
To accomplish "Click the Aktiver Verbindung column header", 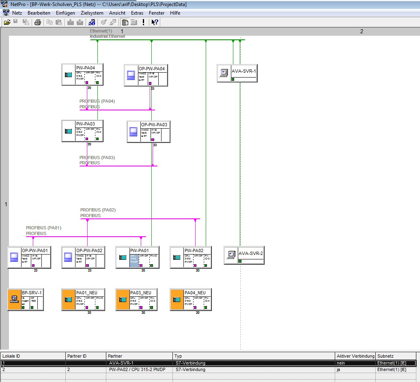I will coord(355,356).
